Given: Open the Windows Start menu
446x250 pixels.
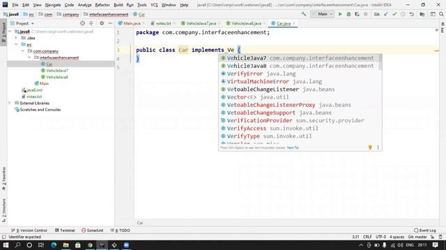Looking at the screenshot, I should coord(6,245).
